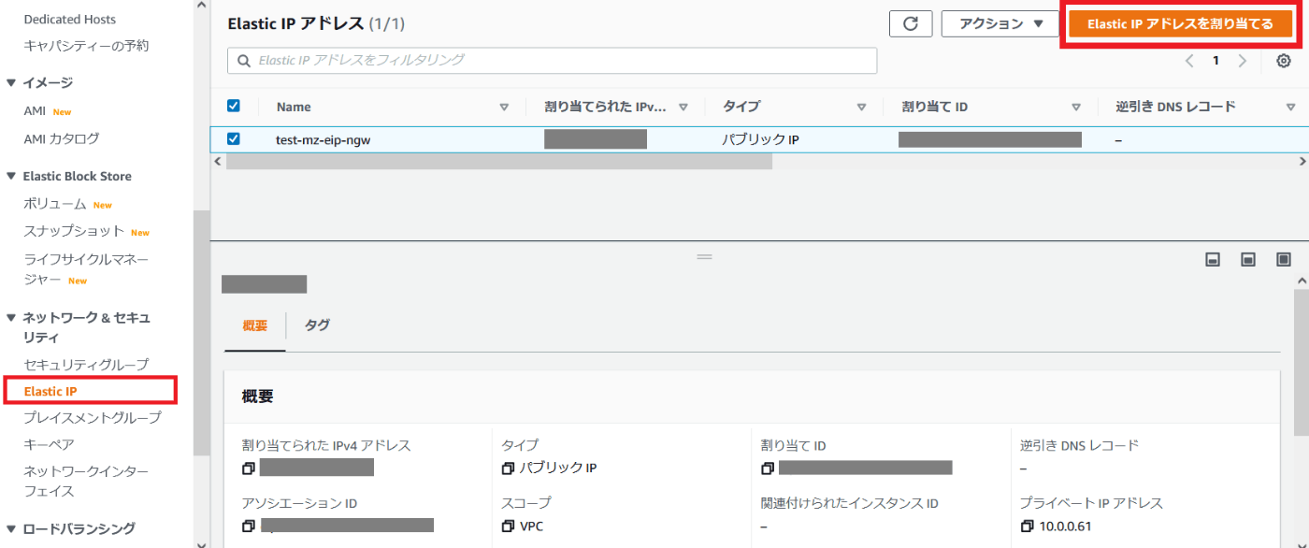Screen dimensions: 1309x548
Task: Click the horizontal scrollbar under the table
Action: (x=499, y=162)
